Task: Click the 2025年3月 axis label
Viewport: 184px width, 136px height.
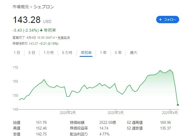Action: [x=116, y=113]
